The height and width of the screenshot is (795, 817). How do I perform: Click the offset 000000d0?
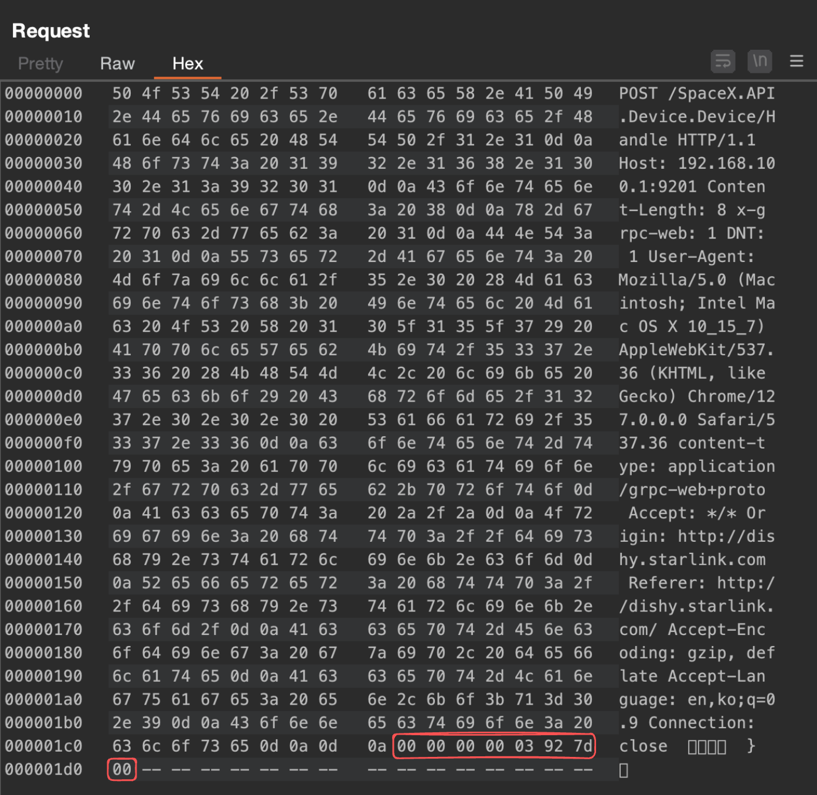pos(44,396)
